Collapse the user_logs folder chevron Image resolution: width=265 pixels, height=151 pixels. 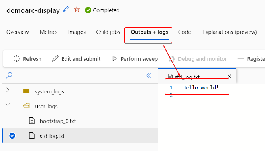pyautogui.click(x=8, y=105)
